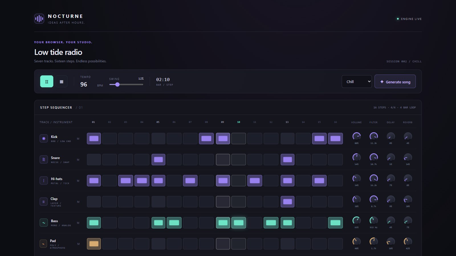Click the Kick volume knob
This screenshot has width=456, height=256.
pos(357,136)
